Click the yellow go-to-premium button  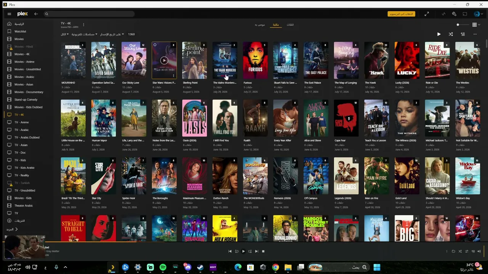401,14
